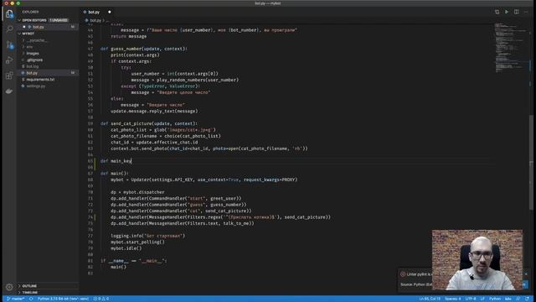Change indentation via Spaces: 4
Viewport: 536px width, 302px height.
[x=452, y=299]
